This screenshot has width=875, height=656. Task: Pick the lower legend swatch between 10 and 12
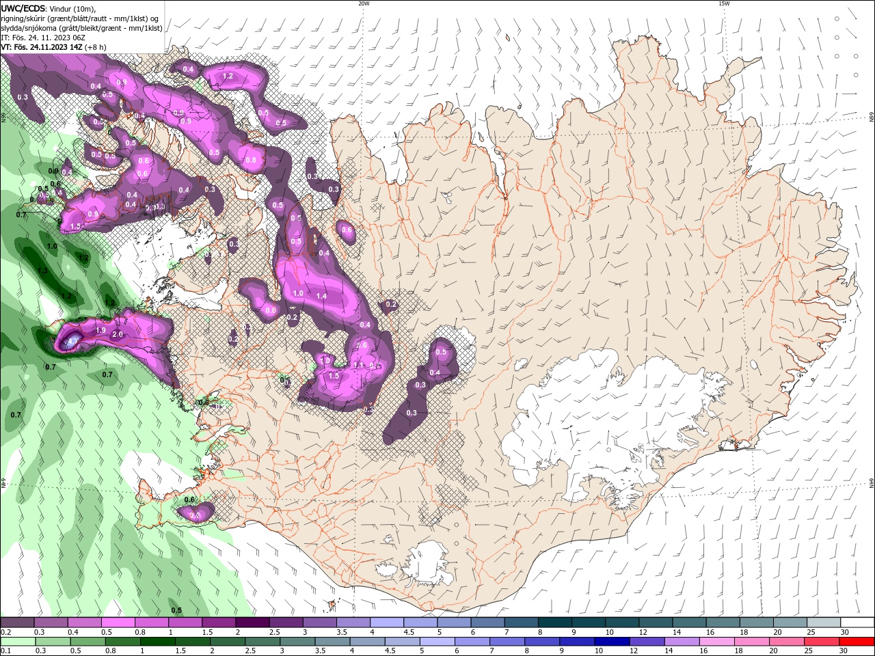(612, 642)
